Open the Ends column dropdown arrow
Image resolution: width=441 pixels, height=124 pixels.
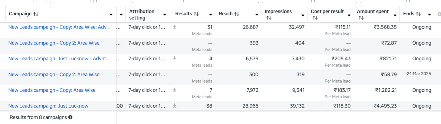(429, 15)
